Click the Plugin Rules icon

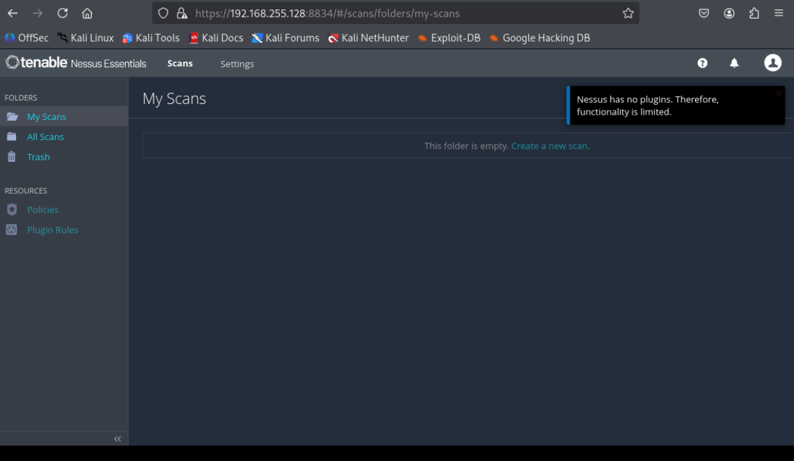(11, 229)
